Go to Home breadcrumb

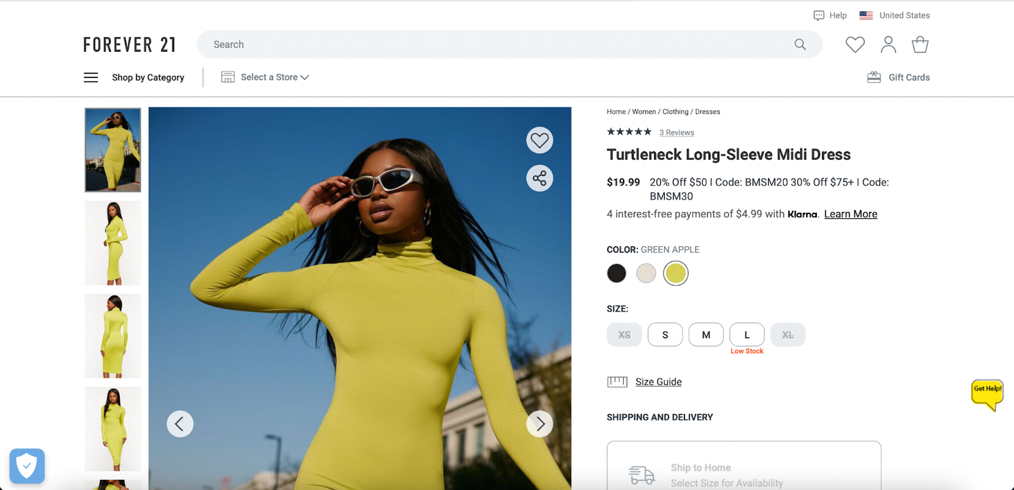tap(616, 111)
